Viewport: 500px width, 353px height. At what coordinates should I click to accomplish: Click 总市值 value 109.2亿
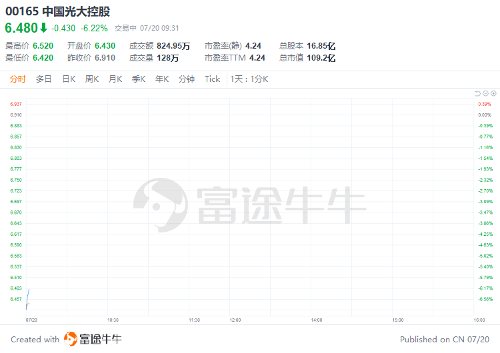tap(321, 58)
